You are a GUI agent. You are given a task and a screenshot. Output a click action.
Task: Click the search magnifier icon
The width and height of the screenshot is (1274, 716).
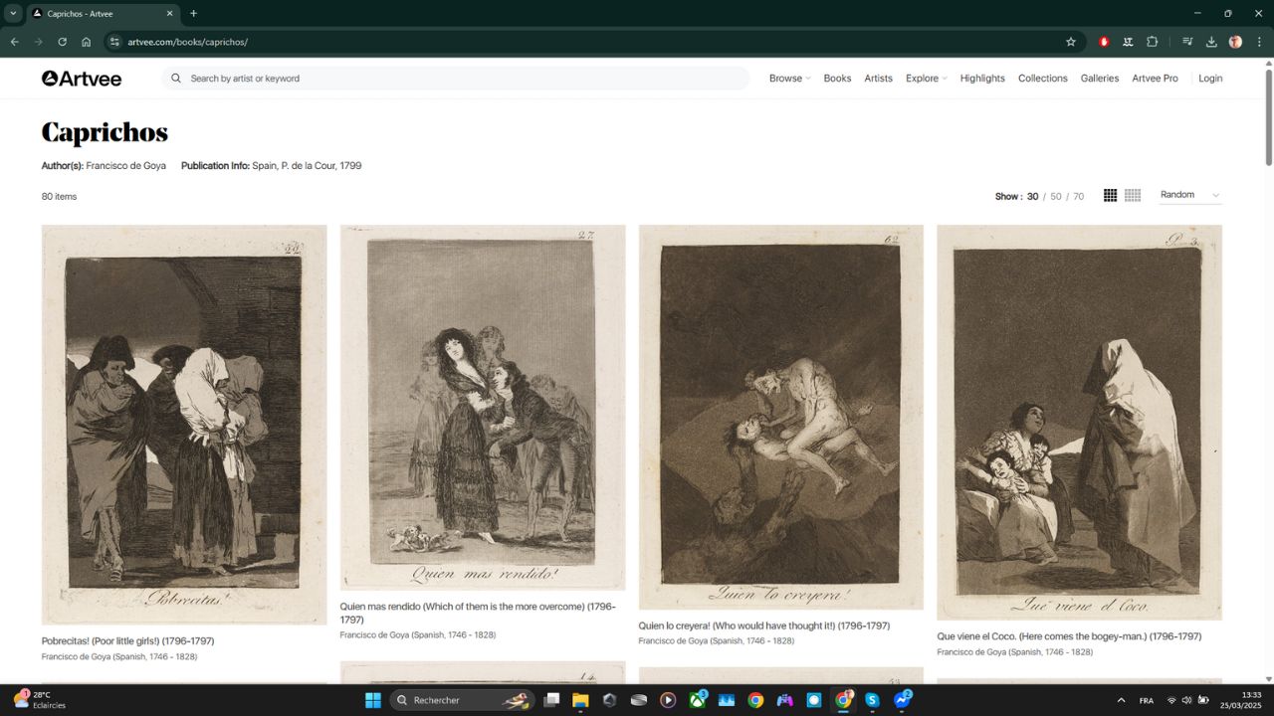[175, 78]
